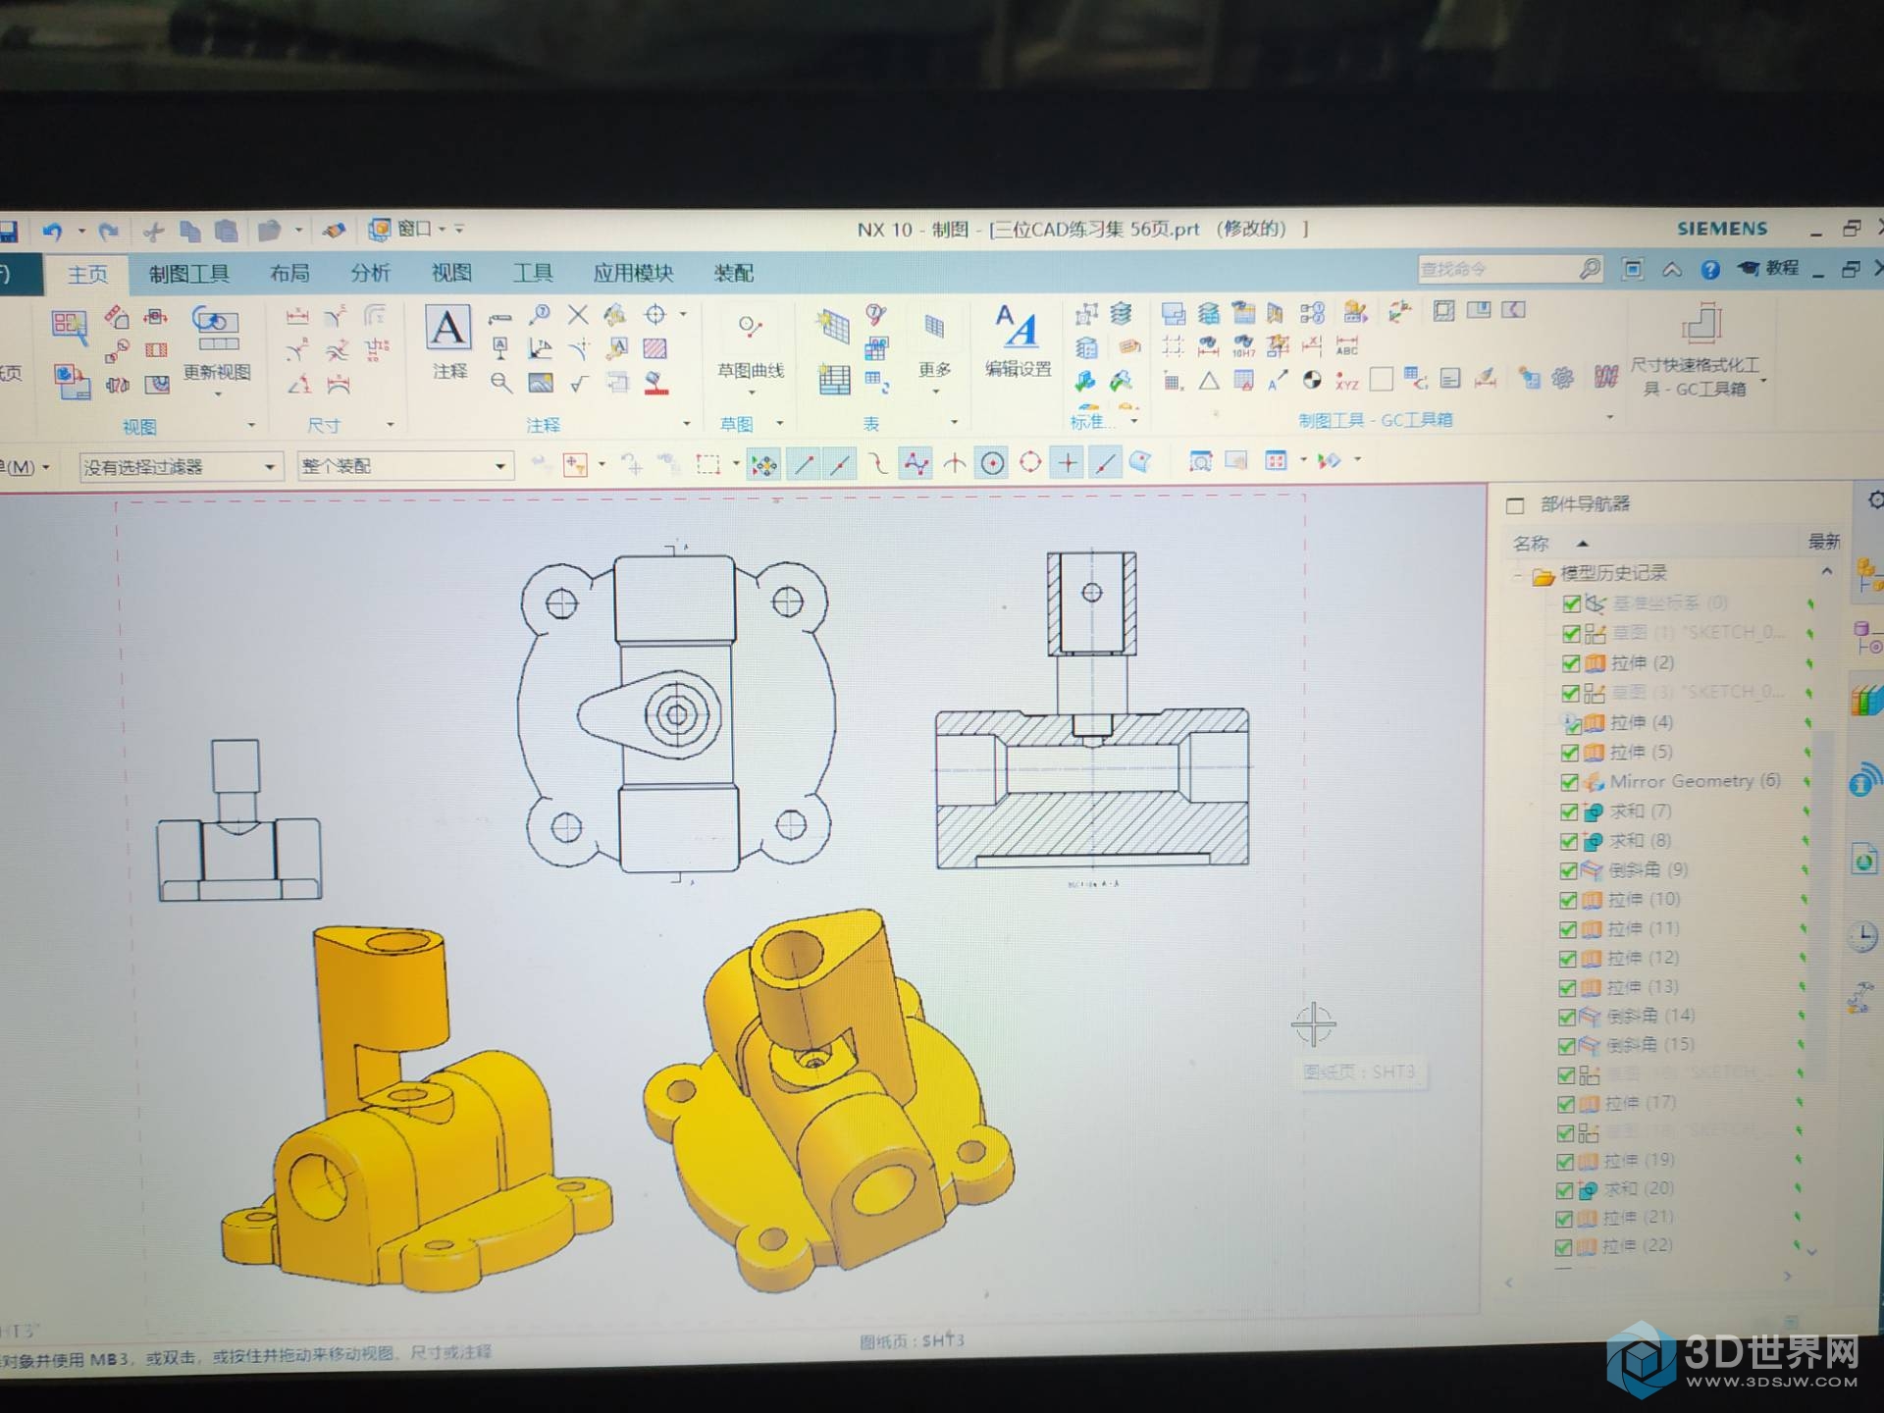Select the crosshatch area fill icon
Screen dimensions: 1884x1413
(654, 348)
